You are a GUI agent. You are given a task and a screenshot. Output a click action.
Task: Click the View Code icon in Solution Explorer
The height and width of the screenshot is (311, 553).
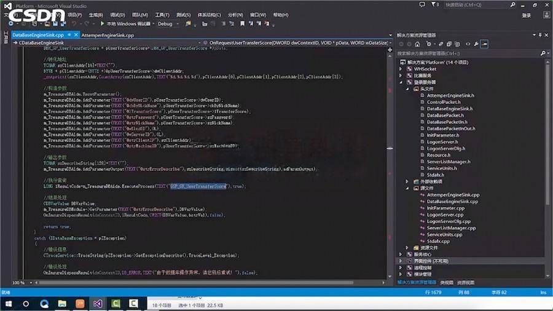(468, 44)
